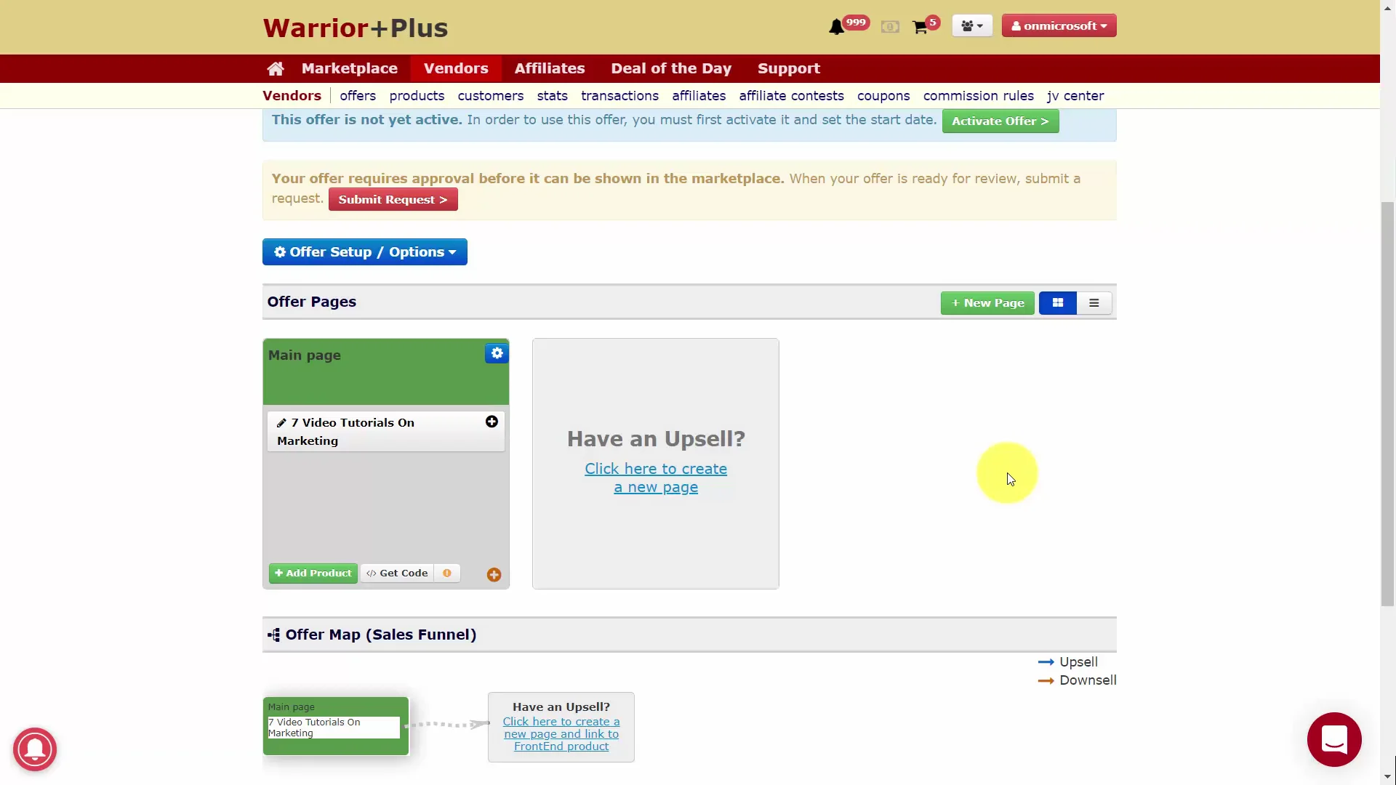The image size is (1396, 785).
Task: Open the shopping cart icon
Action: [x=920, y=28]
